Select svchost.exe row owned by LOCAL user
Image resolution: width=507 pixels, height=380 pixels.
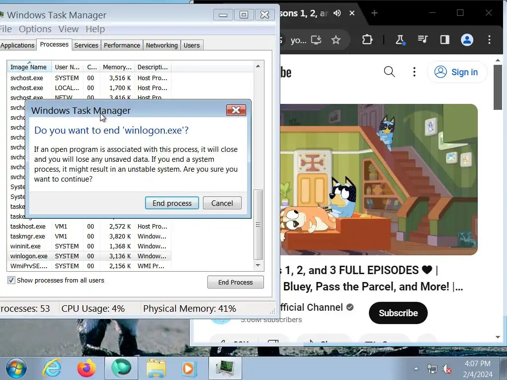[89, 88]
